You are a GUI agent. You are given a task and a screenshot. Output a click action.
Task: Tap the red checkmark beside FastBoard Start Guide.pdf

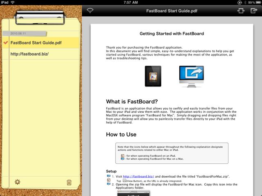6,42
